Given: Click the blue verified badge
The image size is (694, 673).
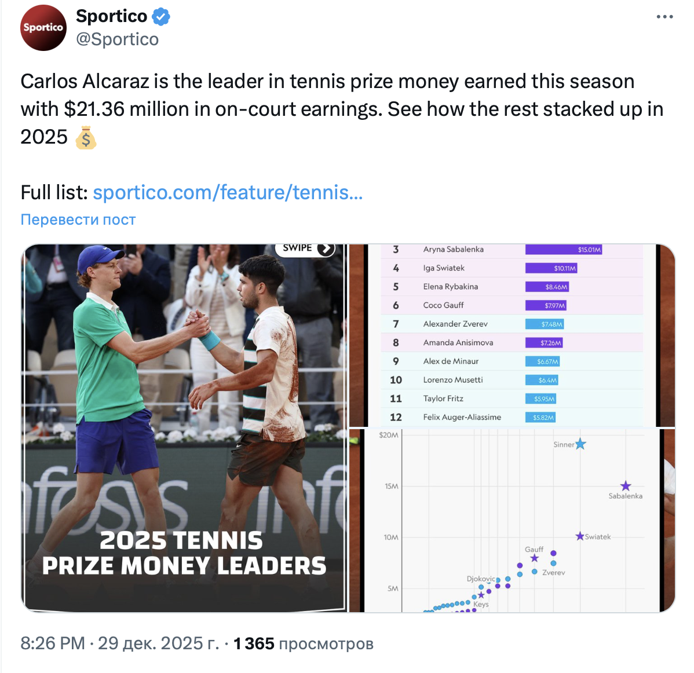Looking at the screenshot, I should click(x=161, y=17).
